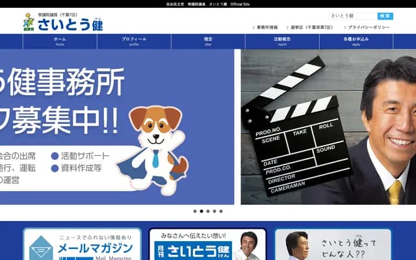Click the mail magazine envelope icon

tap(41, 248)
